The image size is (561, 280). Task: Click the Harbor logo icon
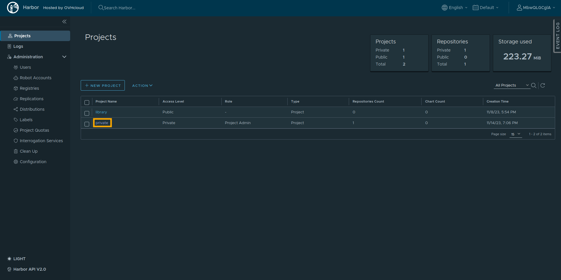[x=13, y=8]
